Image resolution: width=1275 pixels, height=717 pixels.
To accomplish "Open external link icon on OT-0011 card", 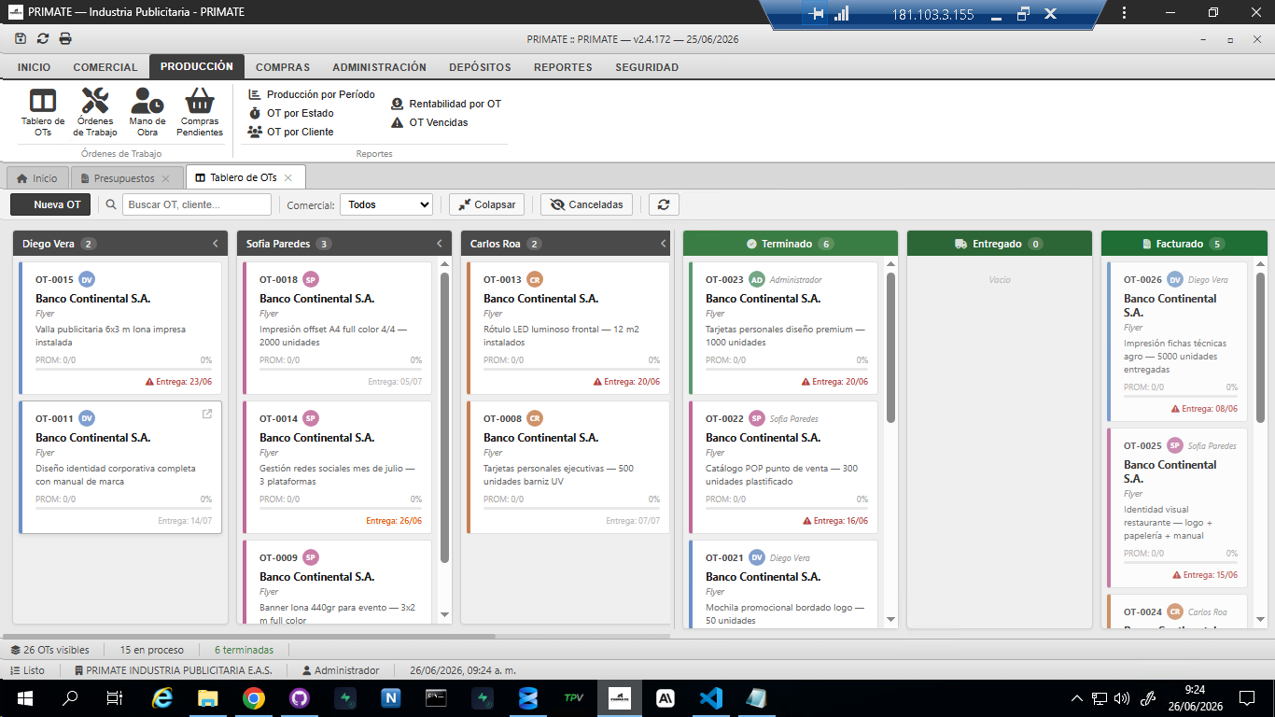I will (x=207, y=414).
